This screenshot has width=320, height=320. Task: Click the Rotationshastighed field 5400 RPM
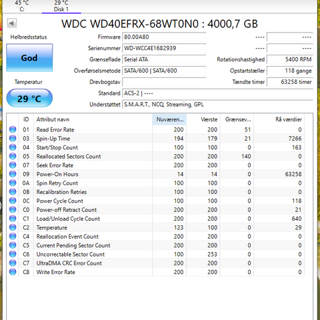pyautogui.click(x=290, y=59)
